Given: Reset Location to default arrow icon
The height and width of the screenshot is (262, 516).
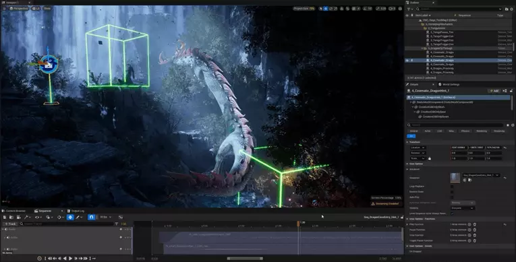Looking at the screenshot, I should pos(505,148).
